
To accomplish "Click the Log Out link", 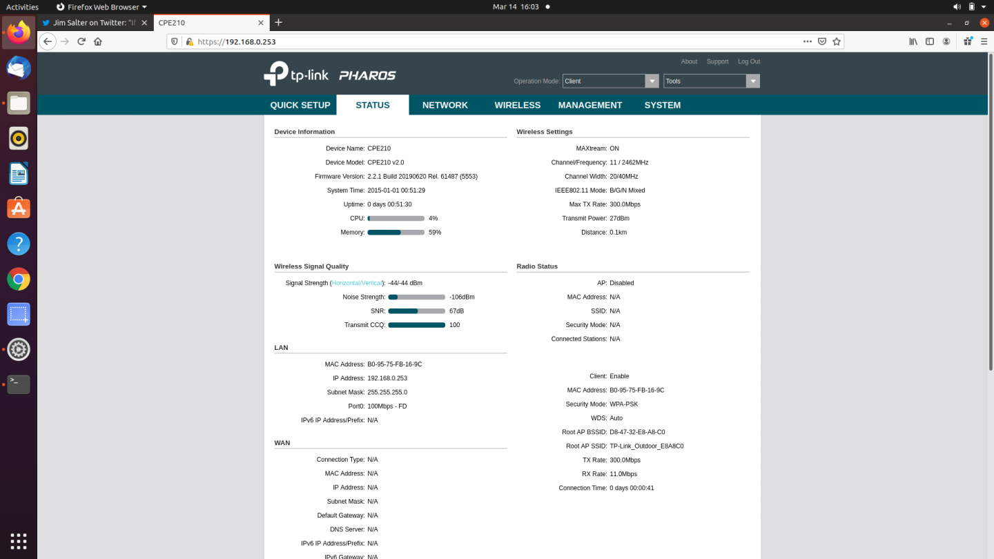I will point(748,61).
